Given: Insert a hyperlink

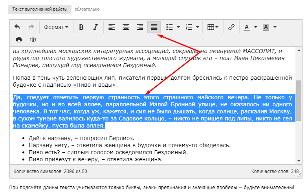Looking at the screenshot, I should point(231,27).
